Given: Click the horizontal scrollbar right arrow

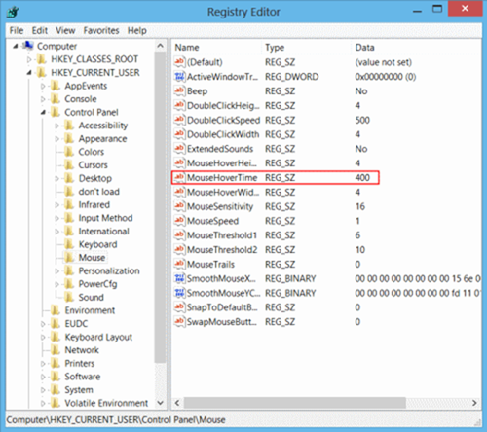Looking at the screenshot, I should coord(474,403).
